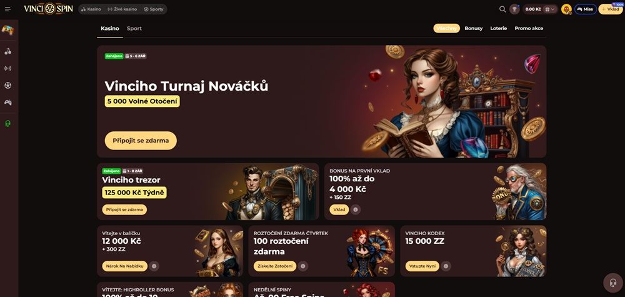
Task: Open the chat support bubble at bottom right
Action: pos(612,283)
